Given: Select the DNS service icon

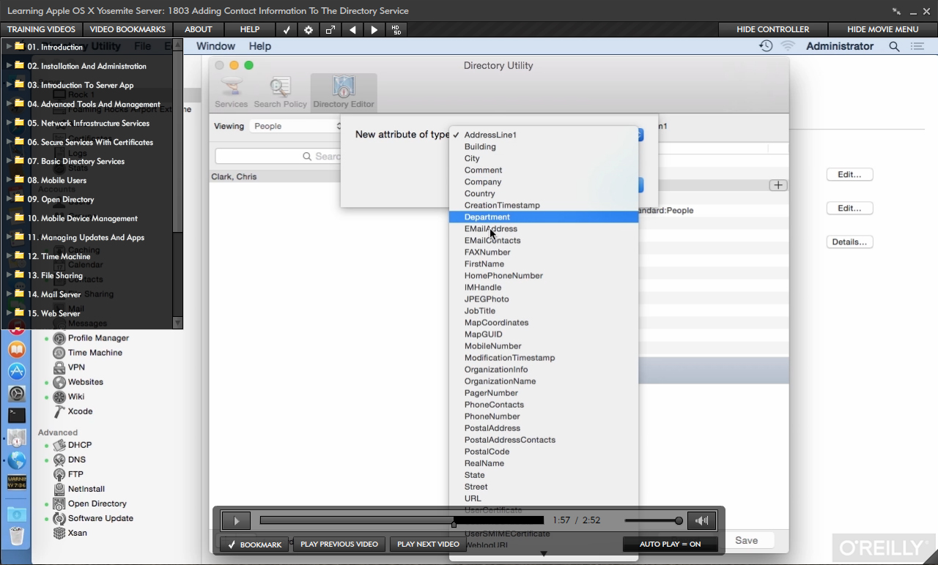Looking at the screenshot, I should click(59, 460).
